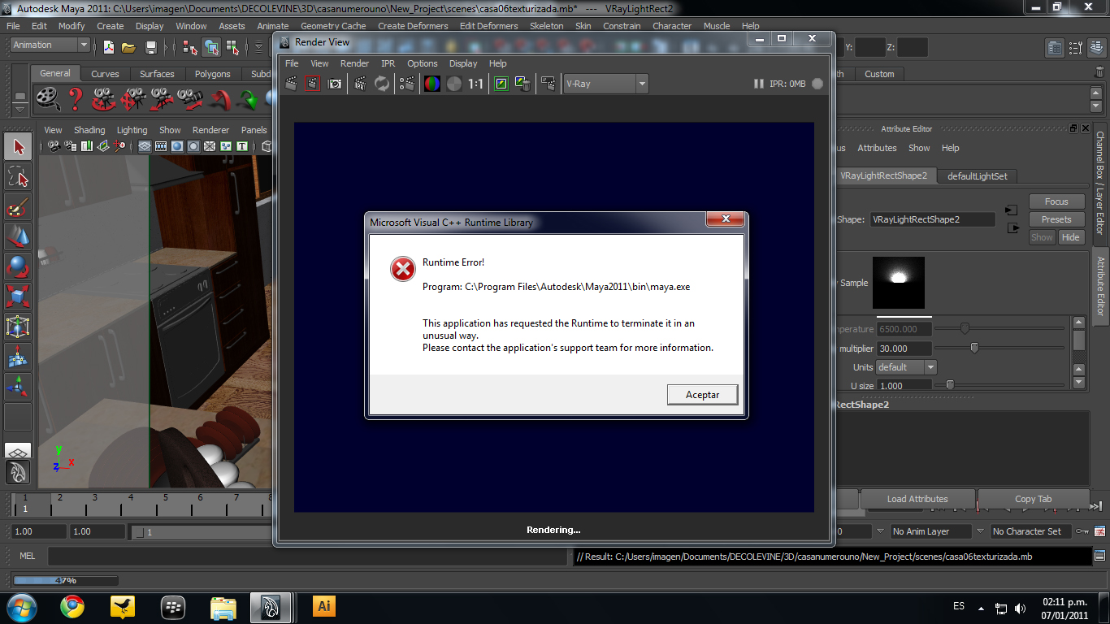The image size is (1110, 624).
Task: Switch to the defaultLightSet tab
Action: point(977,176)
